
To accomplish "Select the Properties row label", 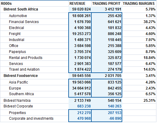I will coord(17,113).
